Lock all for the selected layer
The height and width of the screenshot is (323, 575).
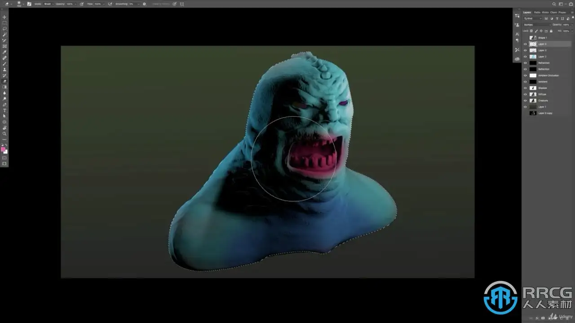coord(552,31)
